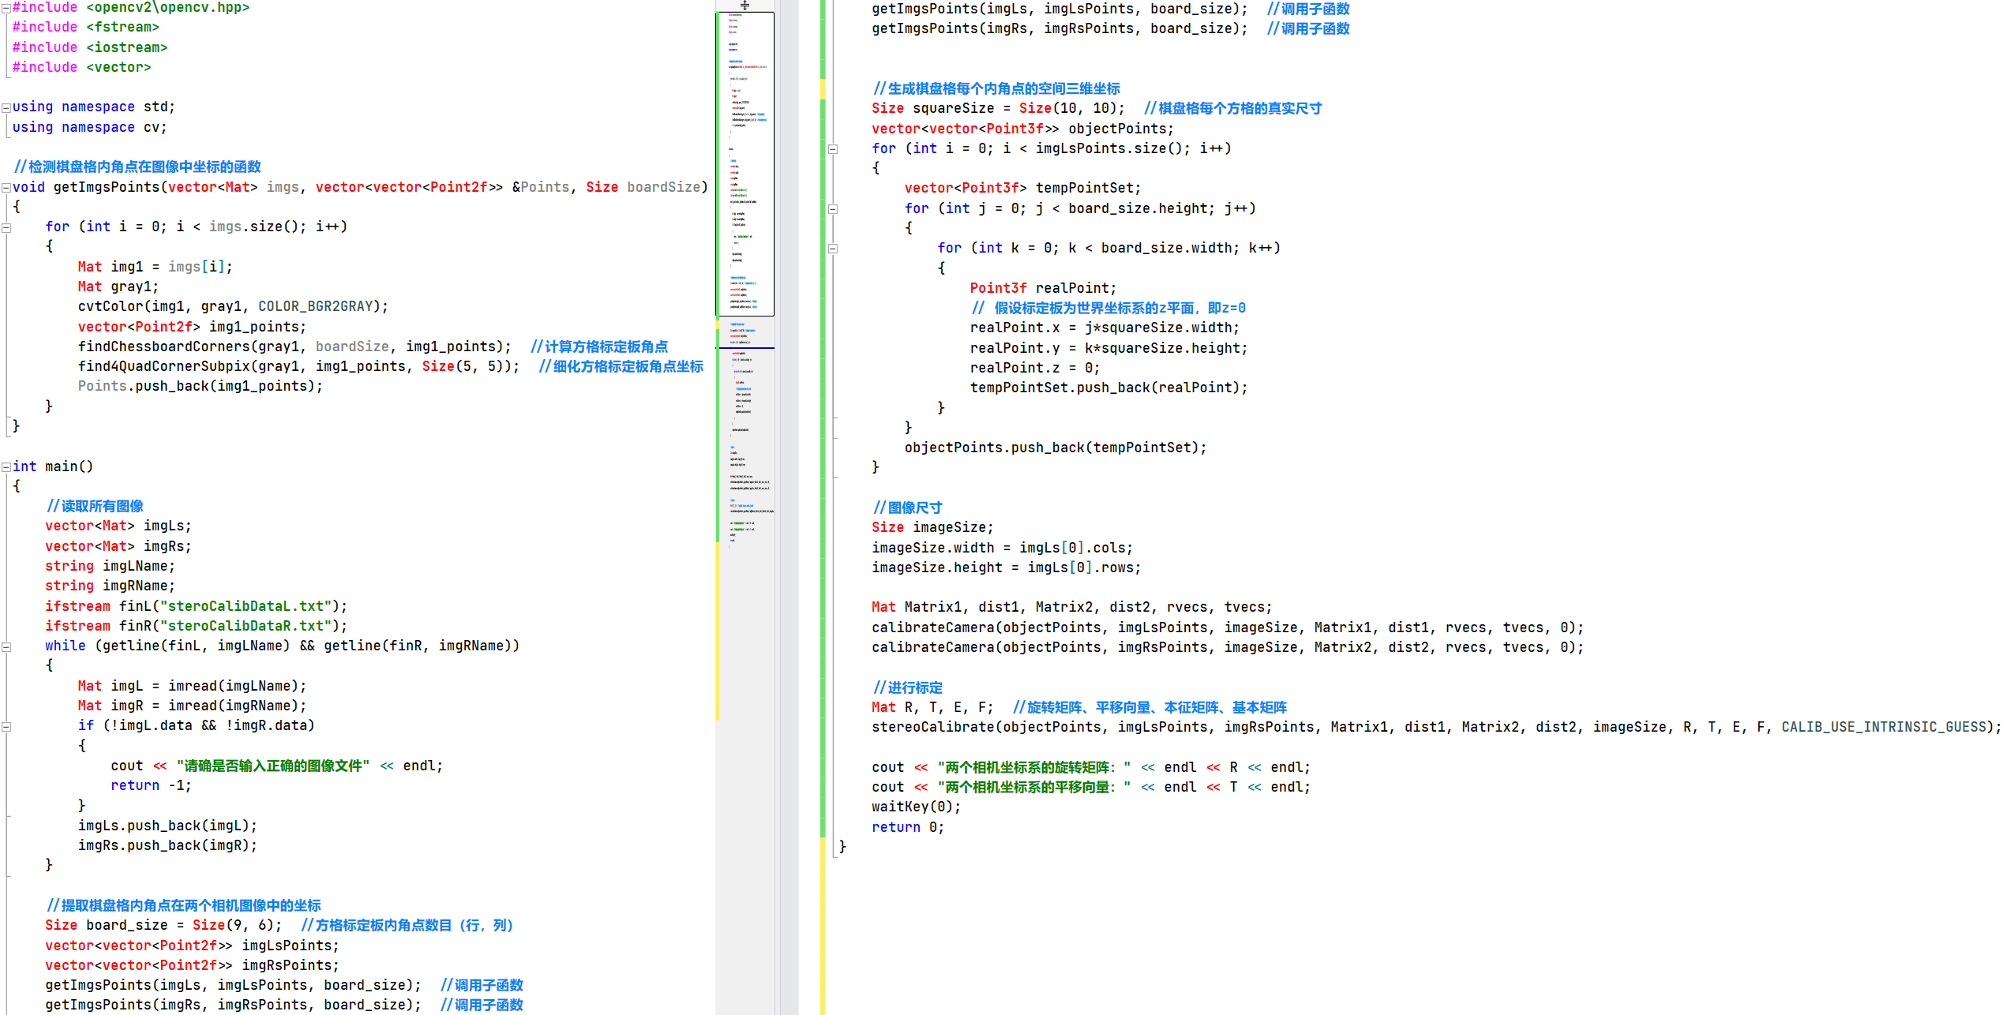Viewport: 2003px width, 1015px height.
Task: Click 'Mat imgR = imread(imgRName);' line
Action: (192, 706)
